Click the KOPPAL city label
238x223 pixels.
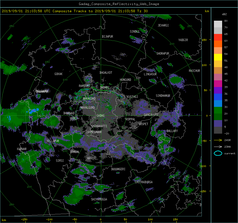(131, 119)
